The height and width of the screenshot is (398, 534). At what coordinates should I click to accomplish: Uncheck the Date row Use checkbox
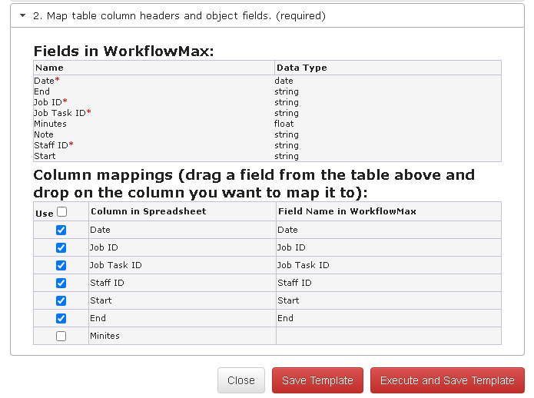[x=61, y=231]
